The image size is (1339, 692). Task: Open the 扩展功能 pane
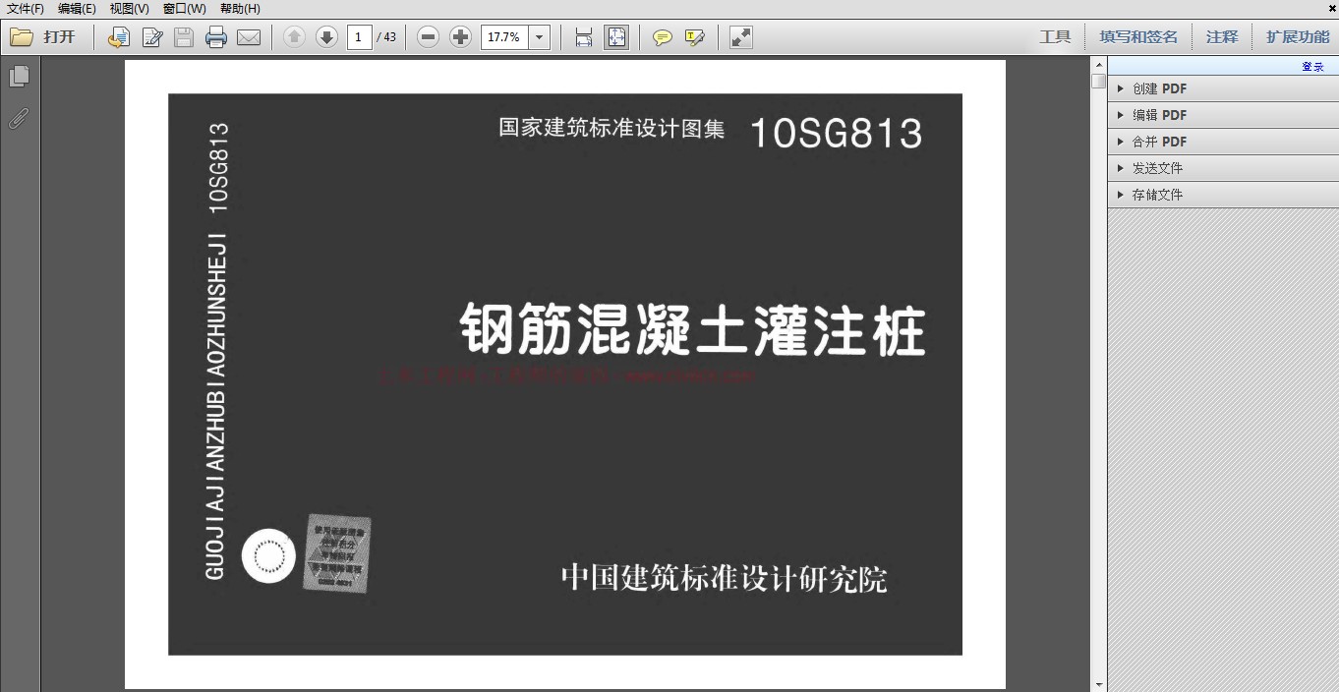[1298, 37]
